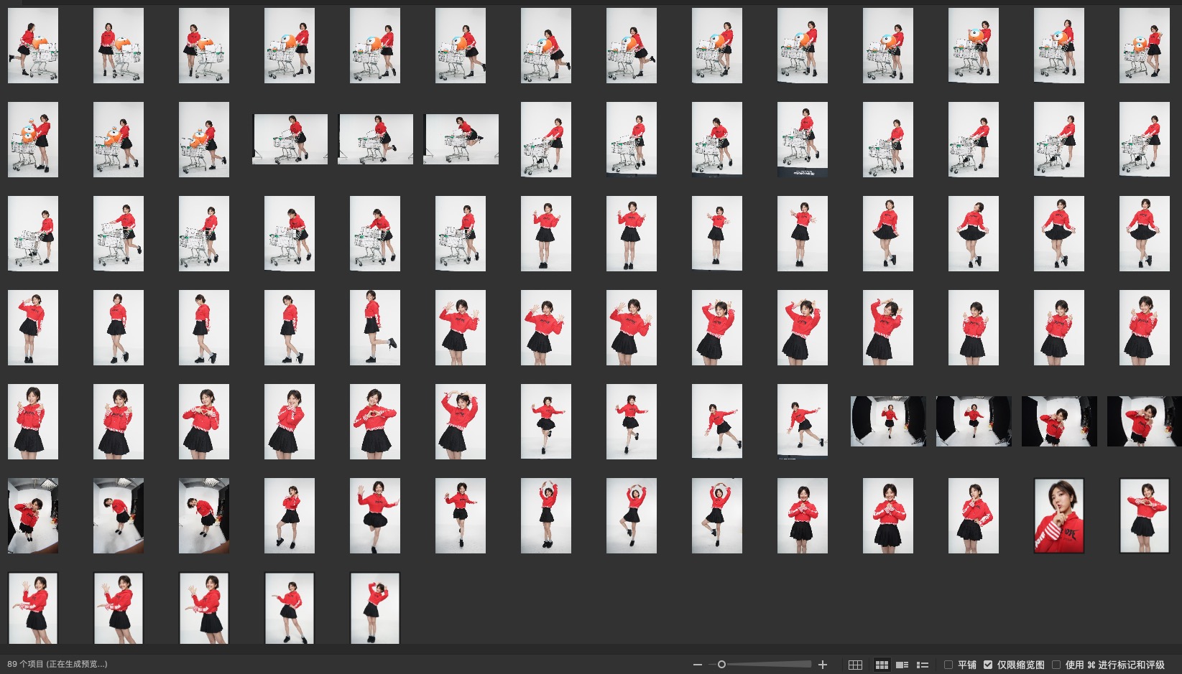This screenshot has width=1182, height=674.
Task: Select the first landscape shopping cart thumbnail
Action: coord(290,139)
